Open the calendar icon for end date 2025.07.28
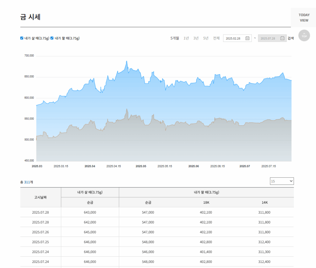316x268 pixels. point(282,38)
